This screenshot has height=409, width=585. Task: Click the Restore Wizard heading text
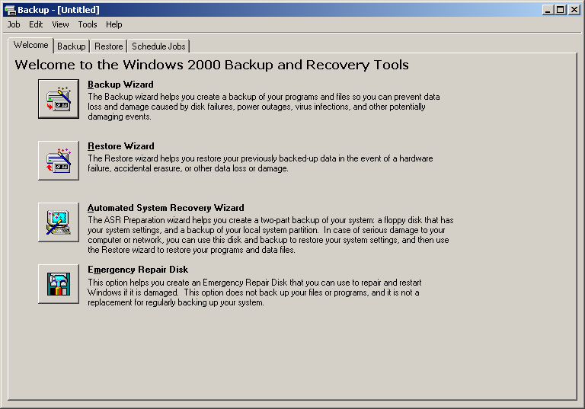121,146
